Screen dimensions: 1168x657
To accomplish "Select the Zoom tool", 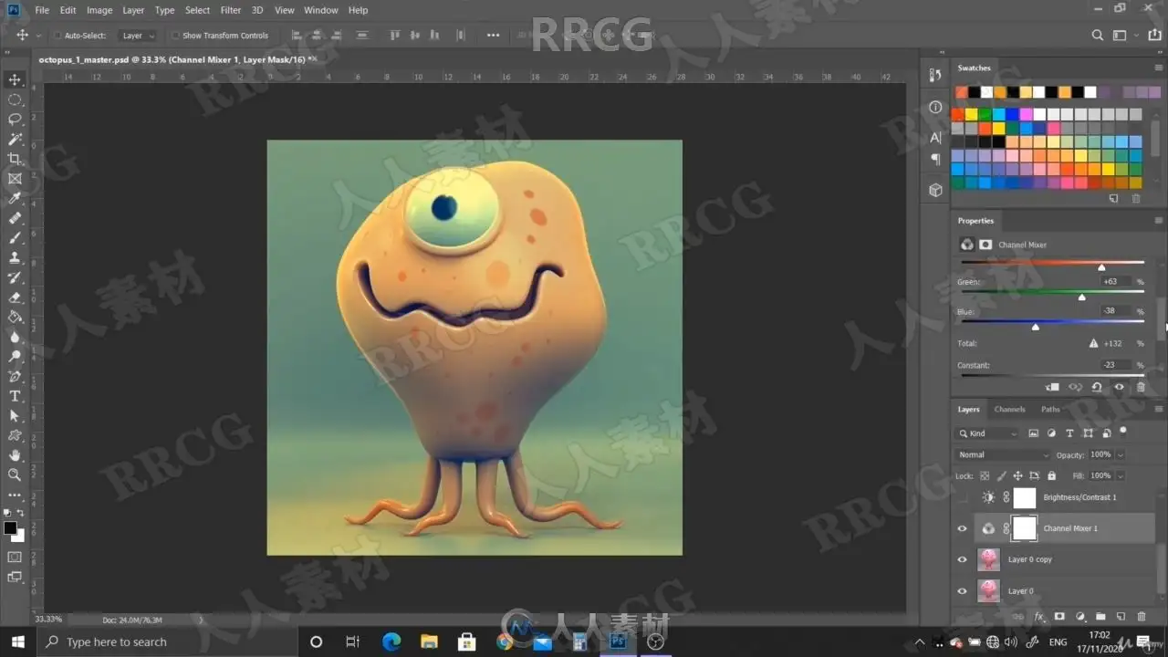I will (x=15, y=474).
